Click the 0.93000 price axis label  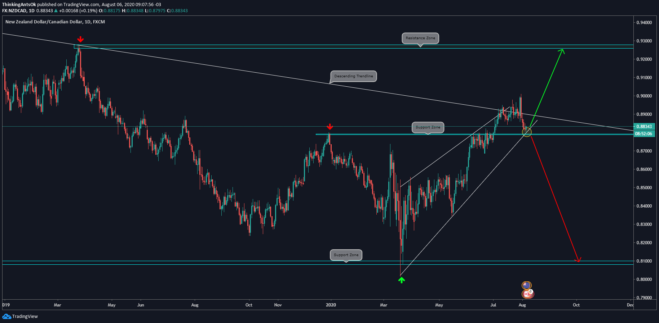pos(644,41)
